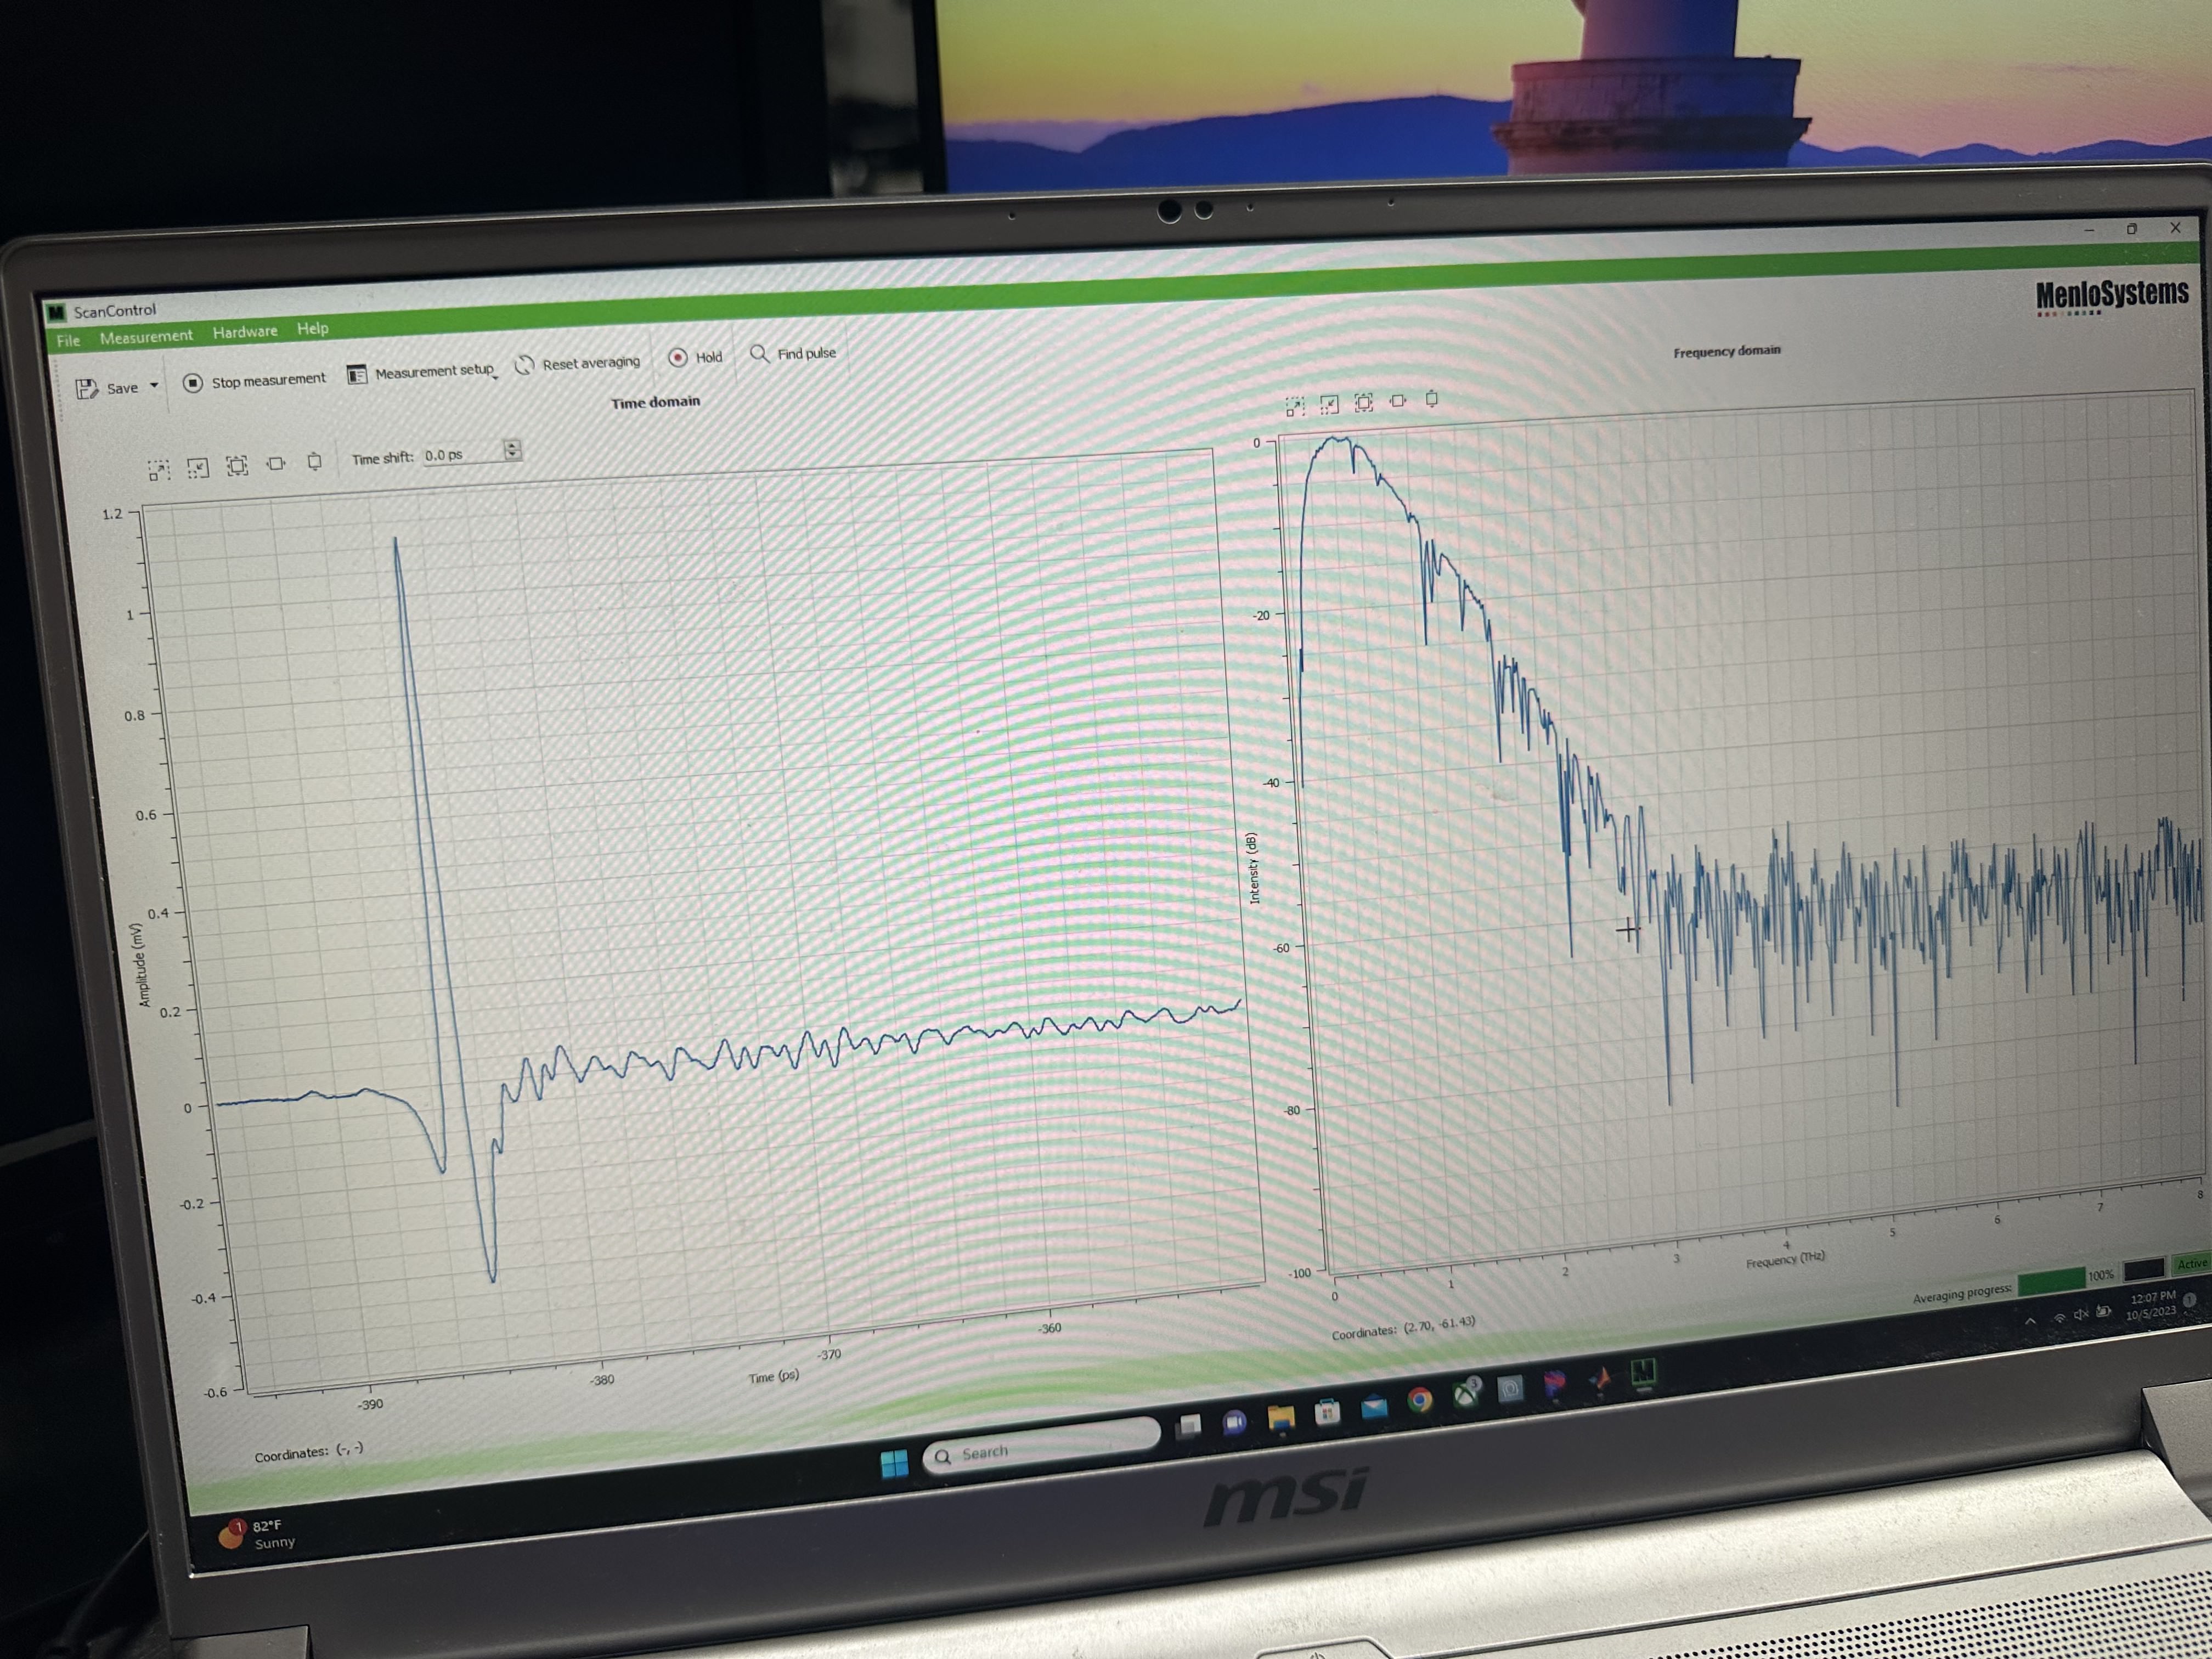Click the ScanControl title bar icon
The width and height of the screenshot is (2212, 1659).
pos(56,313)
